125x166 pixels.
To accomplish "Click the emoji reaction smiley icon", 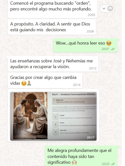I will 110,9.
